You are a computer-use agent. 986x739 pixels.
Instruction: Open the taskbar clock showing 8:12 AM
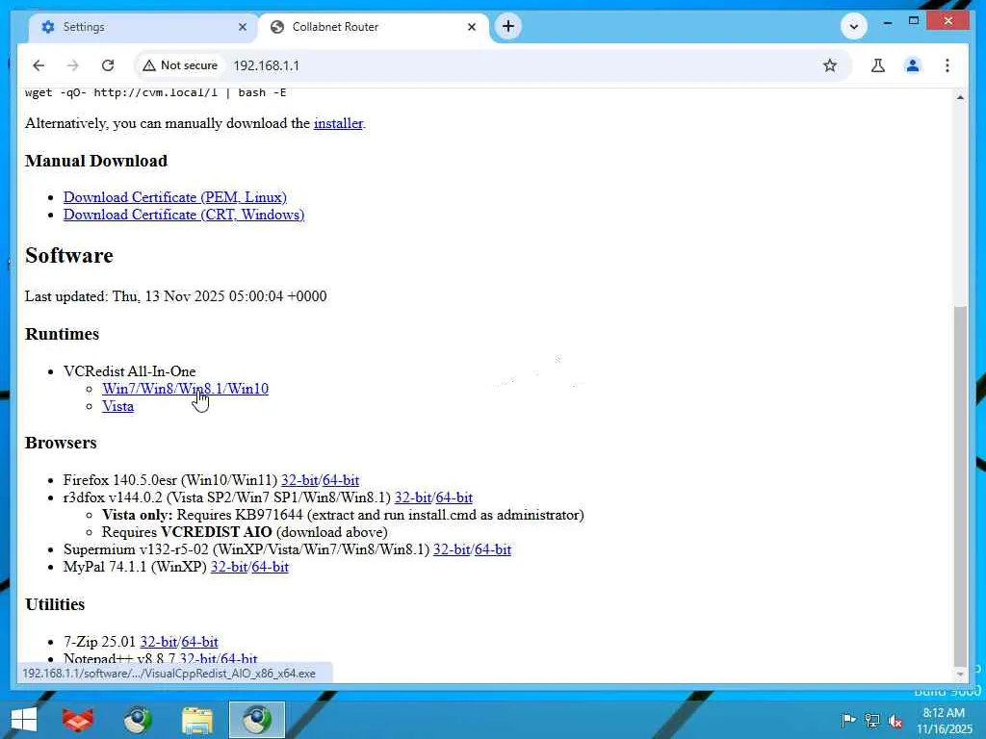pyautogui.click(x=944, y=721)
